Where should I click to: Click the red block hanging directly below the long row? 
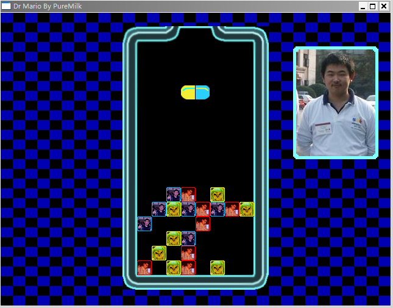(203, 224)
